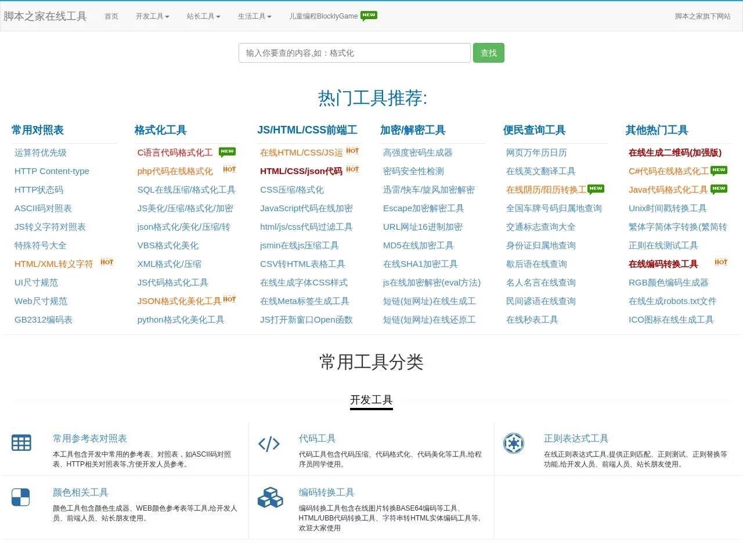Open the 在线生成二维码(加强版) link

coord(675,152)
